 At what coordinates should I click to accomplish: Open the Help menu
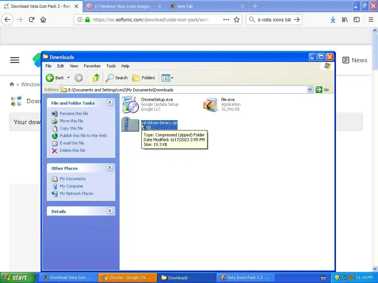coord(125,66)
